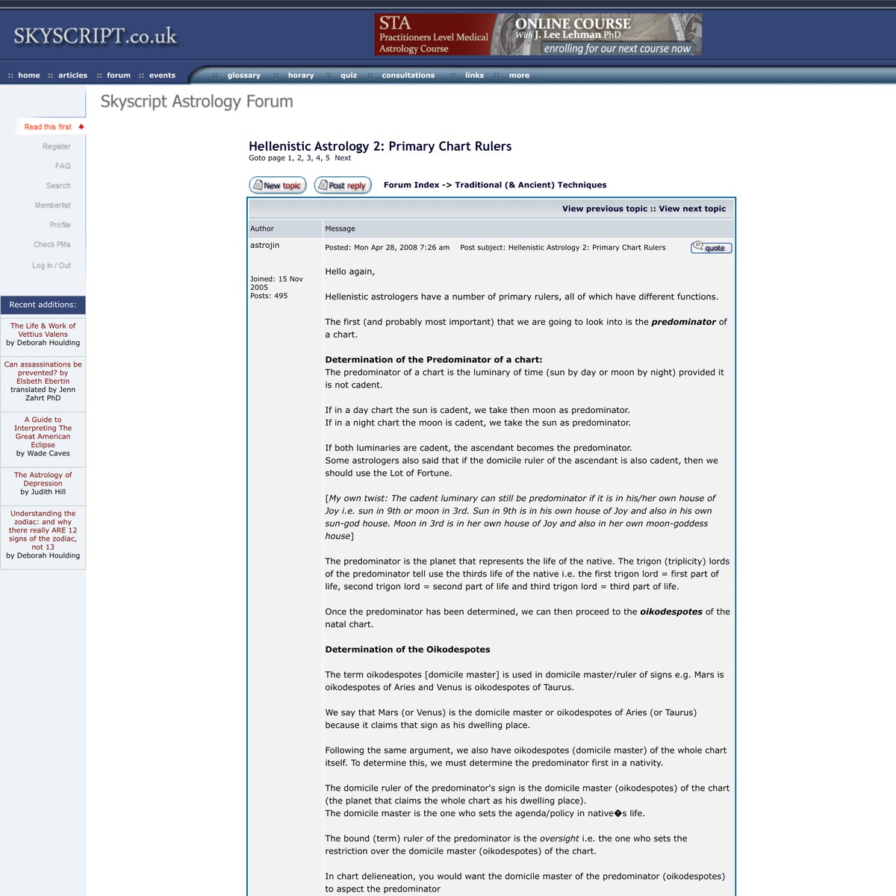Register a new forum account

56,146
